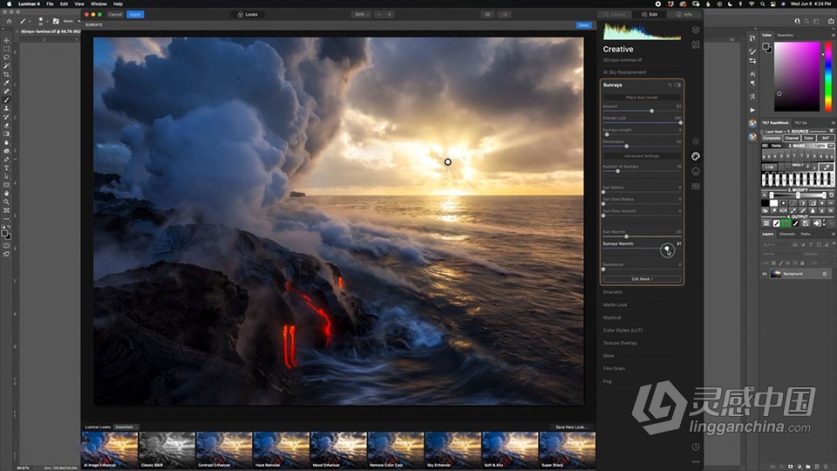Click the Photoshop Actions play icon
Screen dimensions: 837x471
point(752,110)
